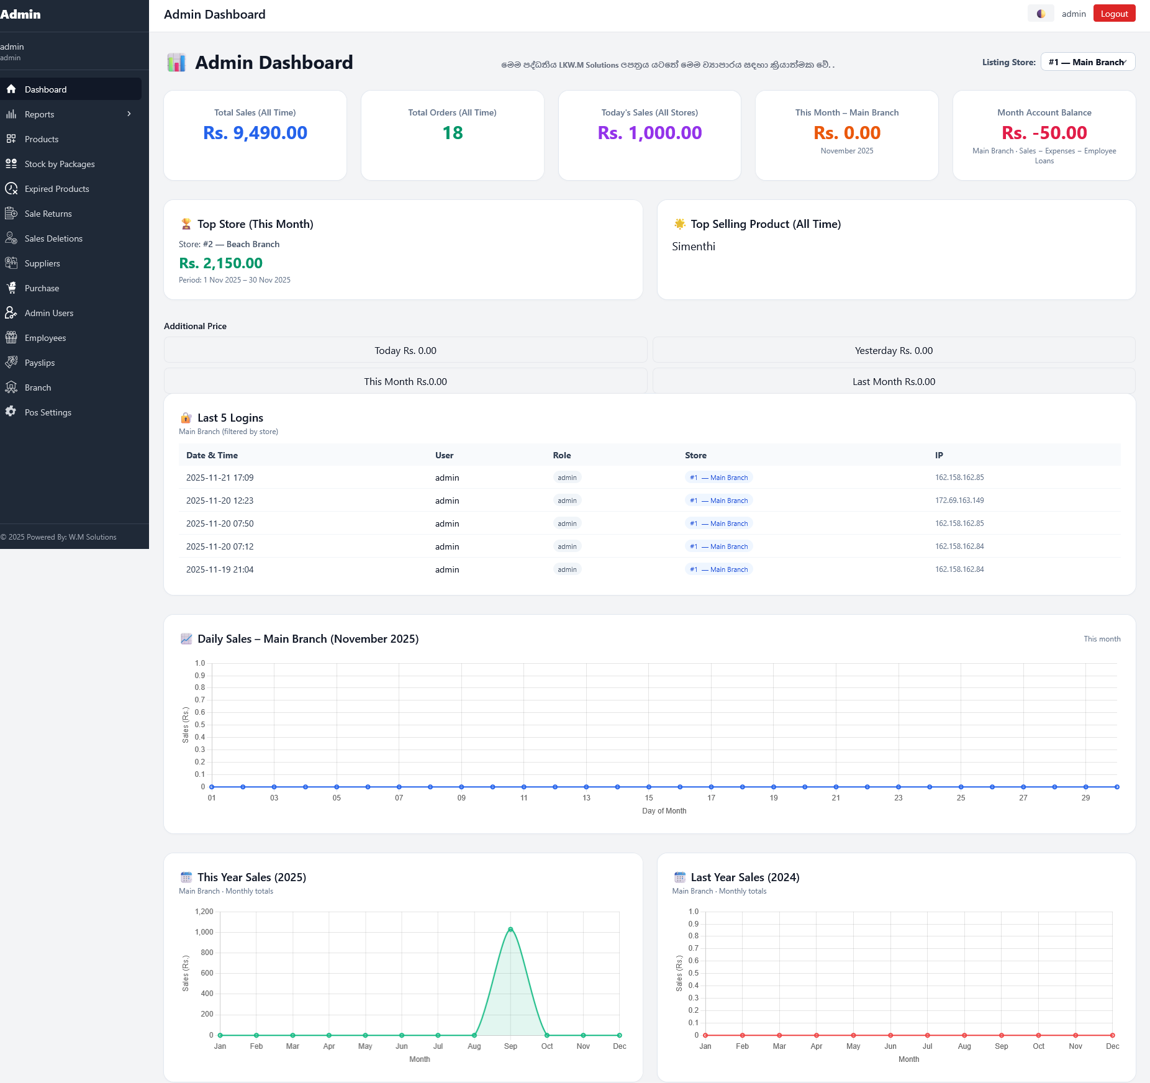
Task: Click the Reports bar-chart icon
Action: [x=12, y=114]
